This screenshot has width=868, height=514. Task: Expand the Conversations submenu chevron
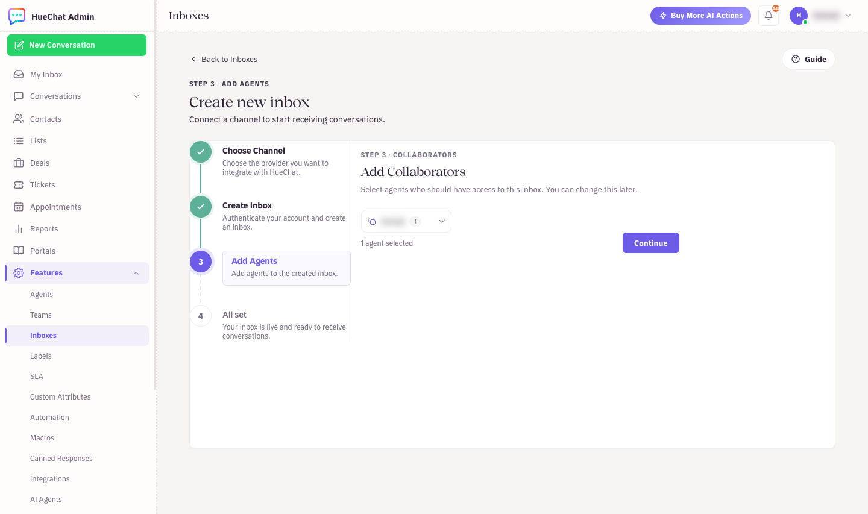click(136, 96)
